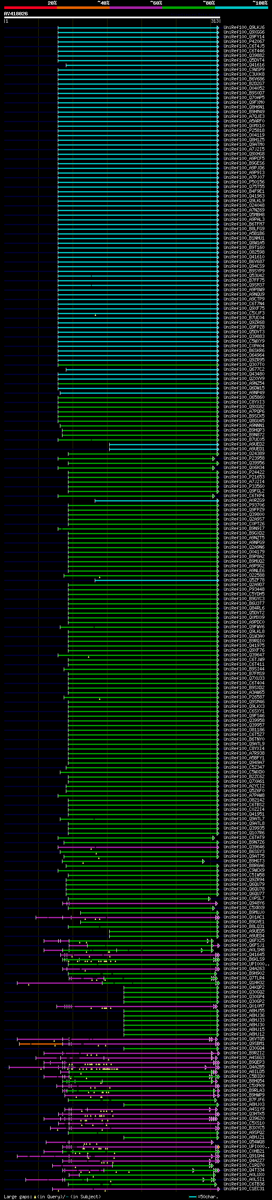This screenshot has width=272, height=1200.
Task: Click the cyan alignment bar of UniRef100_Q5ZF78
Action: pyautogui.click(x=157, y=581)
